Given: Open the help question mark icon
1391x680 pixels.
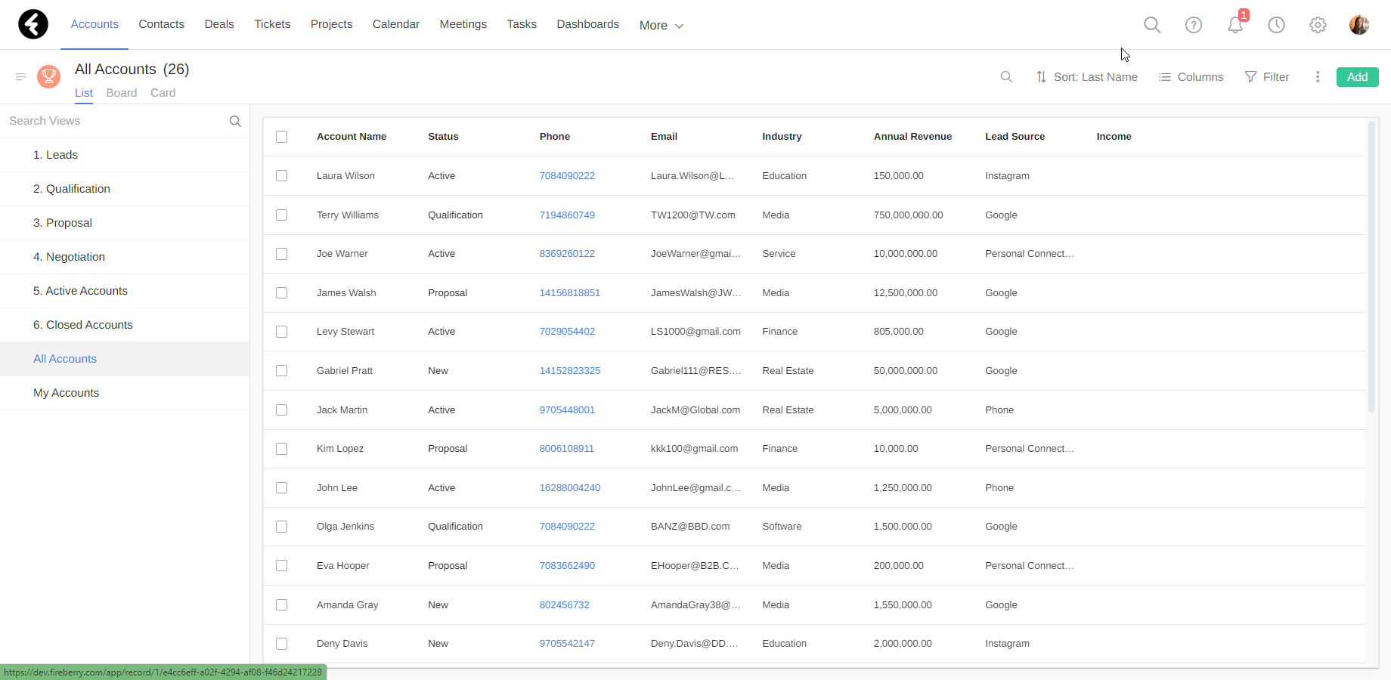Looking at the screenshot, I should pos(1194,25).
